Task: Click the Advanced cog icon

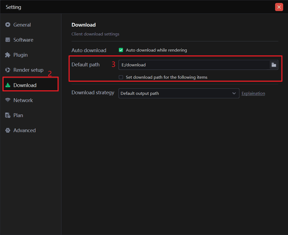Action: coord(8,130)
